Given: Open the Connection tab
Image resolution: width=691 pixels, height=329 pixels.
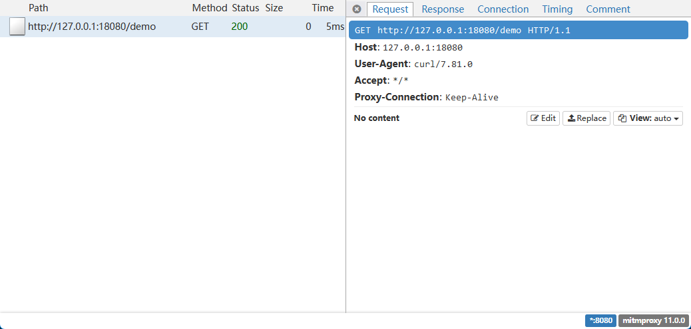Looking at the screenshot, I should point(503,9).
